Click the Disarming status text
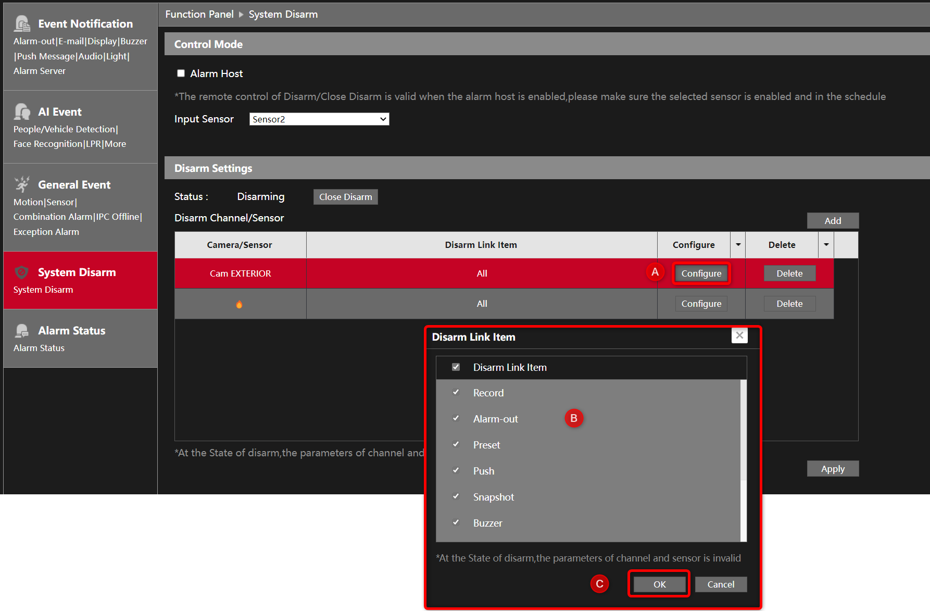 (x=261, y=197)
